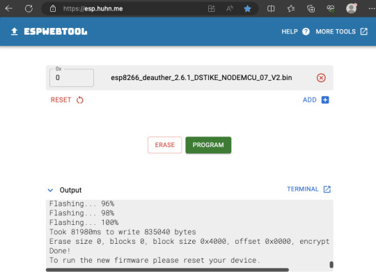Open the Favorites list icon

click(291, 9)
